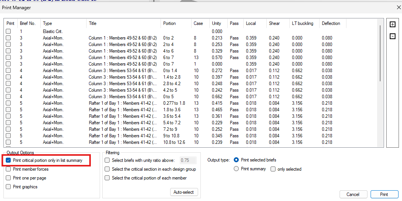Click the minus collapse-all icon
This screenshot has width=402, height=201.
(x=392, y=36)
